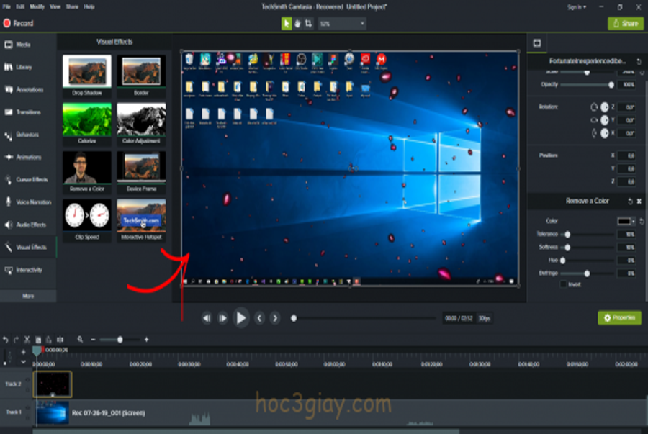Select the Drop Shadow effect
648x434 pixels.
point(87,76)
